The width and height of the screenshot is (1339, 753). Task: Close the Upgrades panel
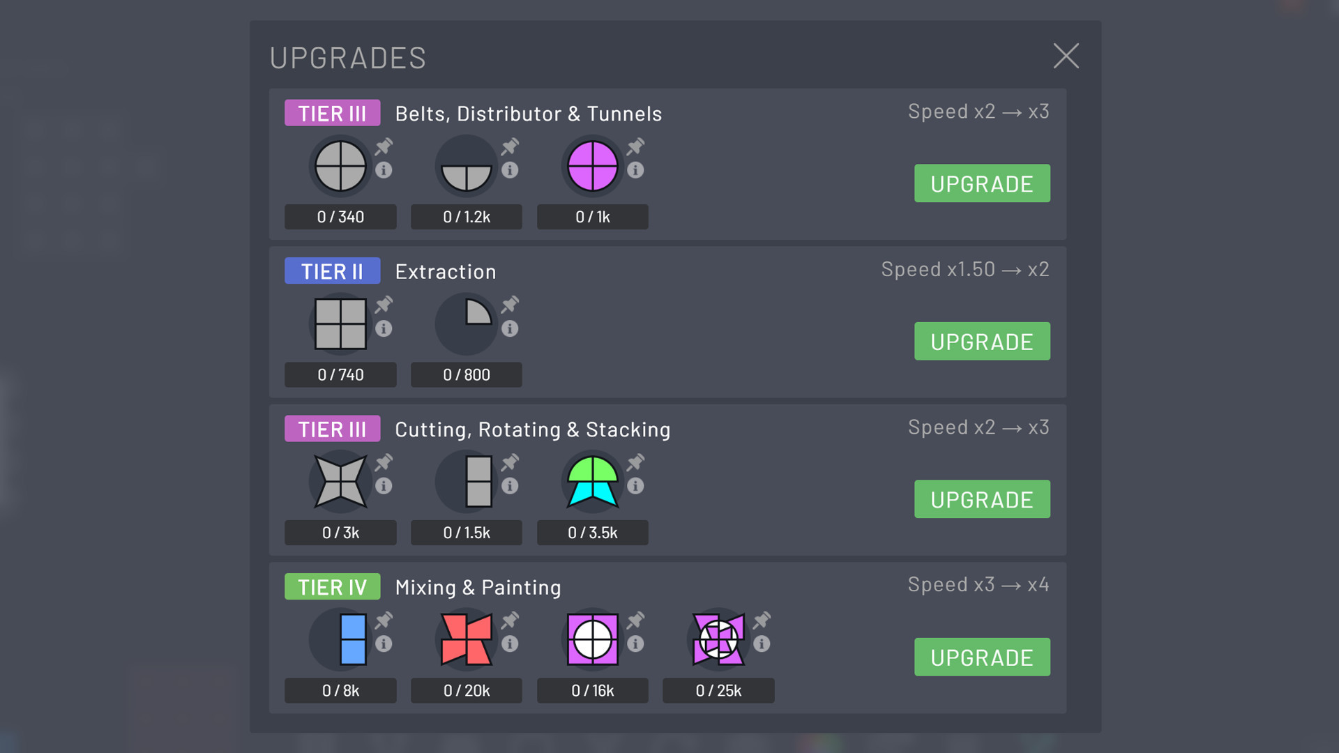(x=1066, y=55)
